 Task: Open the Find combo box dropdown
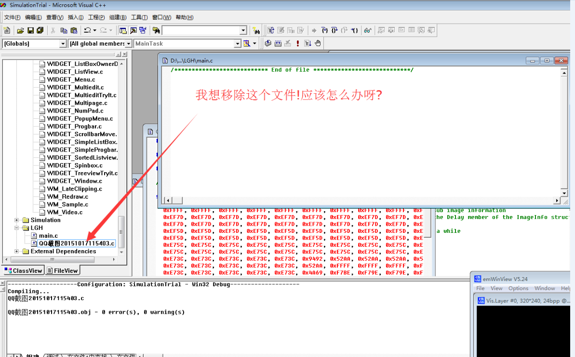243,30
